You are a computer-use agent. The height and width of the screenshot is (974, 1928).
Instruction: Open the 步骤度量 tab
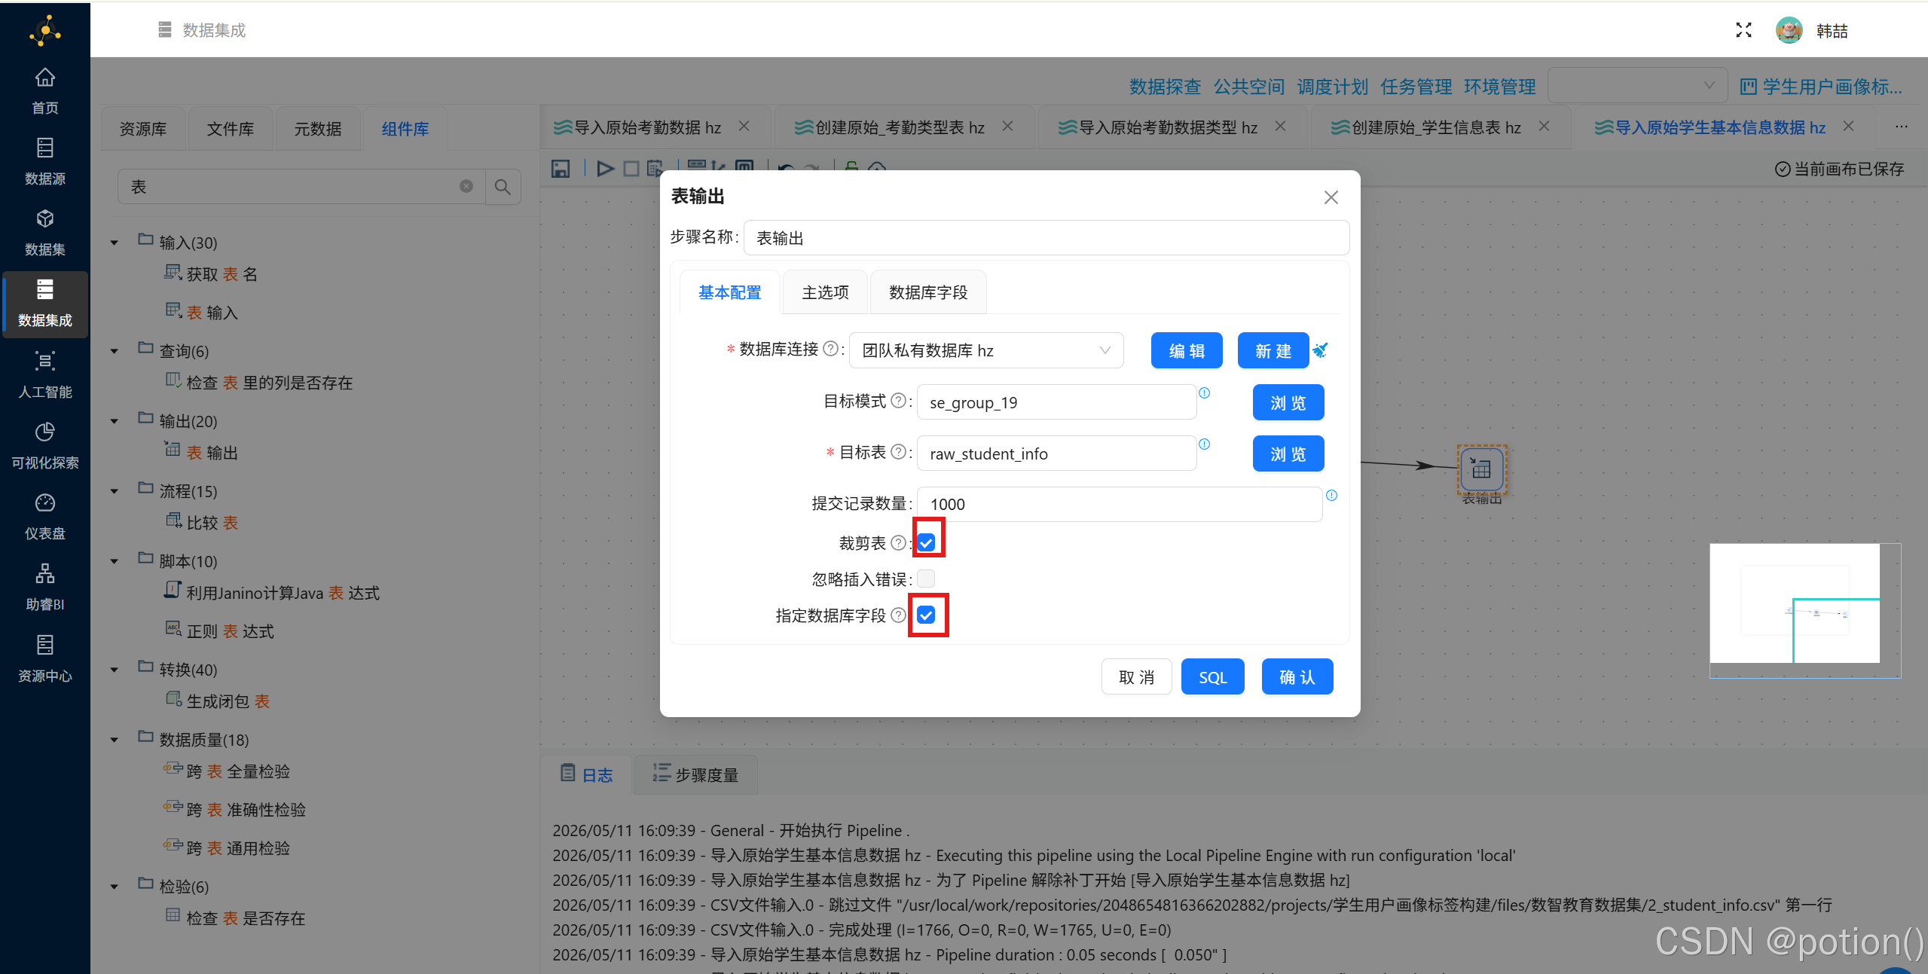(x=695, y=774)
